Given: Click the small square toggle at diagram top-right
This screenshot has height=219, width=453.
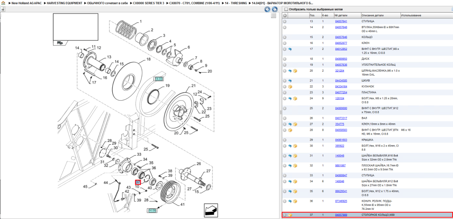Looking at the screenshot, I should point(273,16).
